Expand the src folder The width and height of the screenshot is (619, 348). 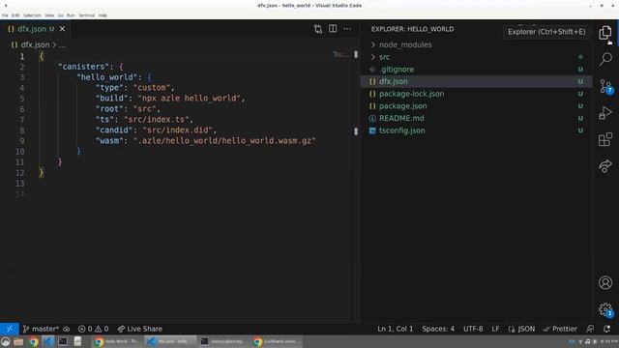click(476, 57)
